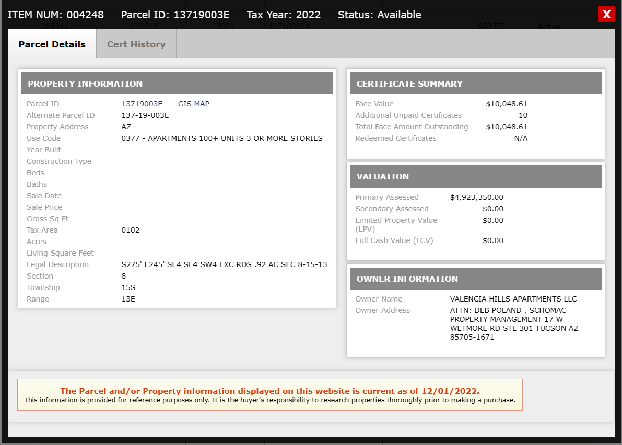Click the Valuation section header
The width and height of the screenshot is (622, 445).
pos(476,176)
